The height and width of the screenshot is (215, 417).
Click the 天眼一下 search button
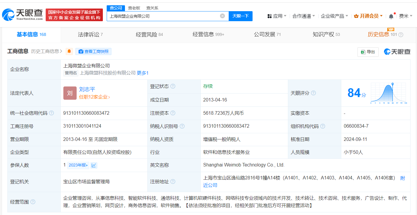(240, 16)
